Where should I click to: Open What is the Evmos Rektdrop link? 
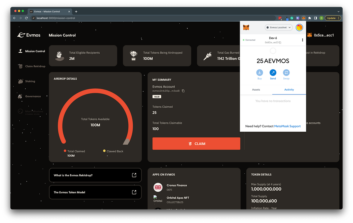coord(95,175)
